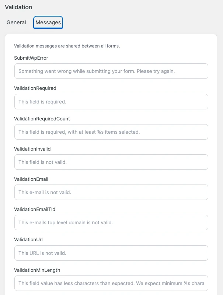Click the SubmitWpError input field
The width and height of the screenshot is (223, 295).
[111, 71]
